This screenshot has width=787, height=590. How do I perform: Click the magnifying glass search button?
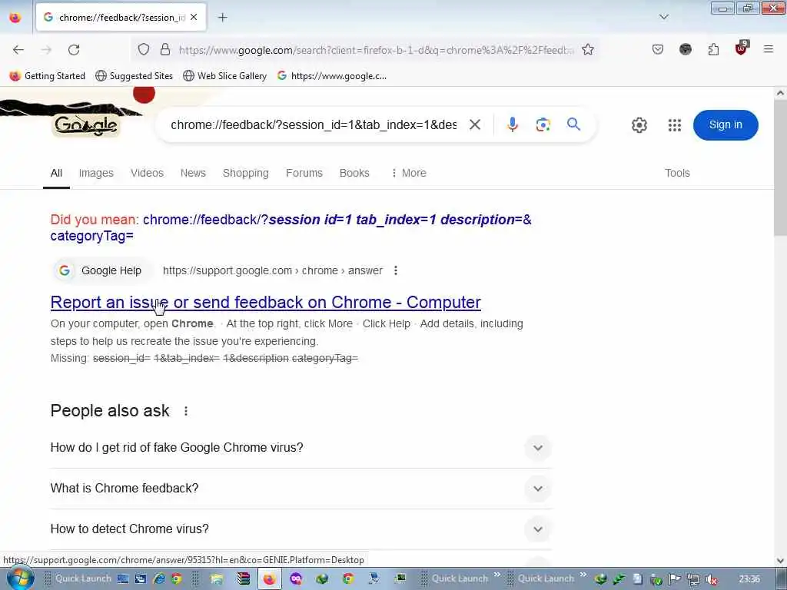[573, 124]
